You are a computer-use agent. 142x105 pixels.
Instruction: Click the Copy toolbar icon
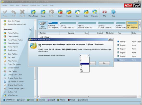(78, 12)
